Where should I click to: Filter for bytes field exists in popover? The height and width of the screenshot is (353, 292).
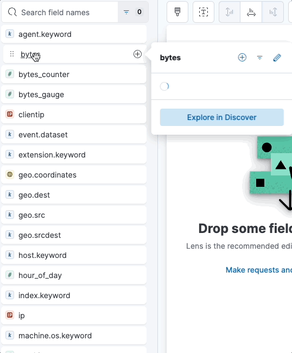pos(259,58)
